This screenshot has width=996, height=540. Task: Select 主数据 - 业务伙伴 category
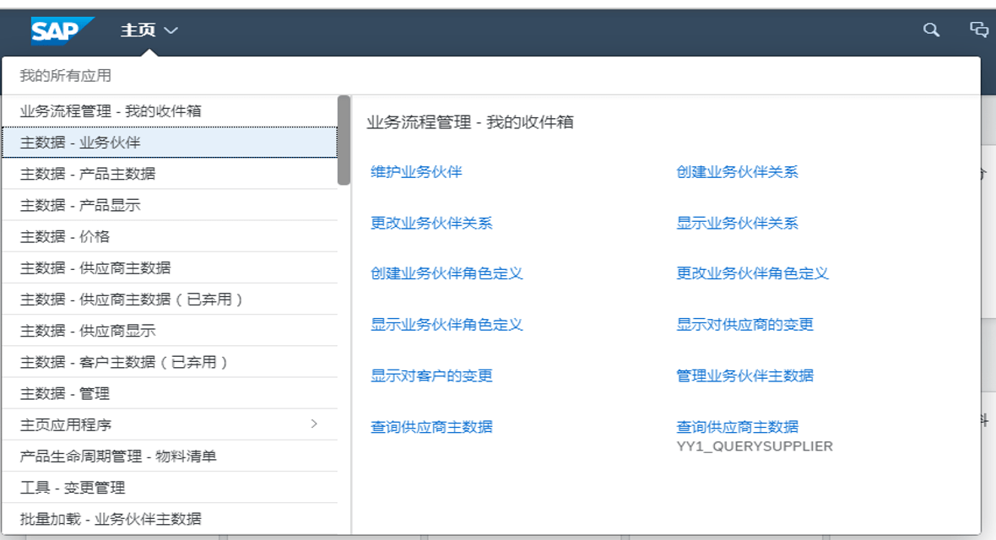80,143
